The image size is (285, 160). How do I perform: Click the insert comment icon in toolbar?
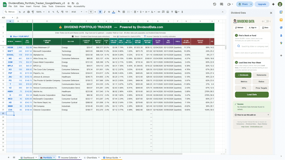(x=163, y=12)
